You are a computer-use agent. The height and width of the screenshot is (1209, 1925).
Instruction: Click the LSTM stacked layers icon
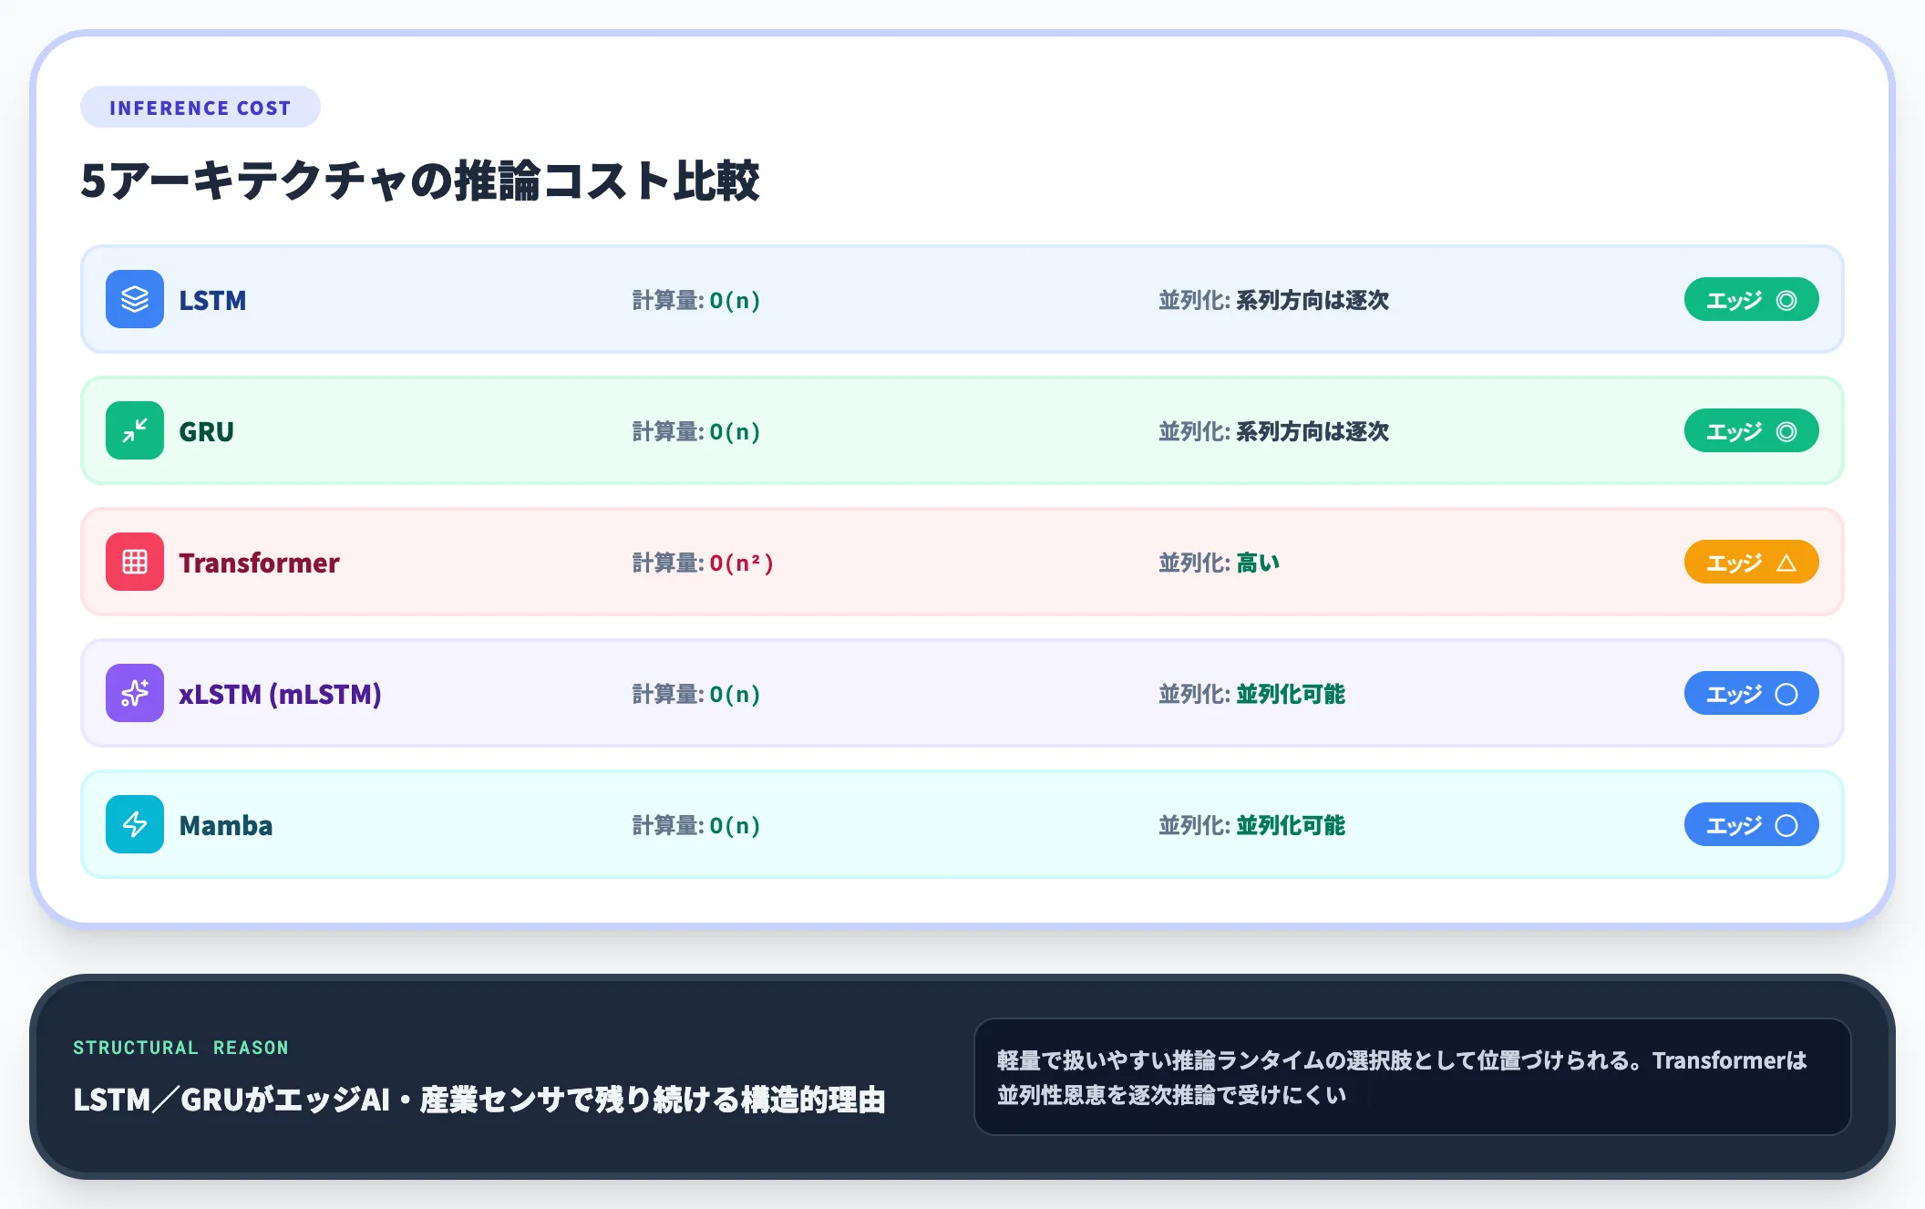[135, 299]
